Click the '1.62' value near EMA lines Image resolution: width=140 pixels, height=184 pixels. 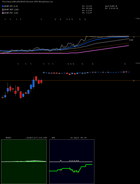pyautogui.click(x=131, y=40)
